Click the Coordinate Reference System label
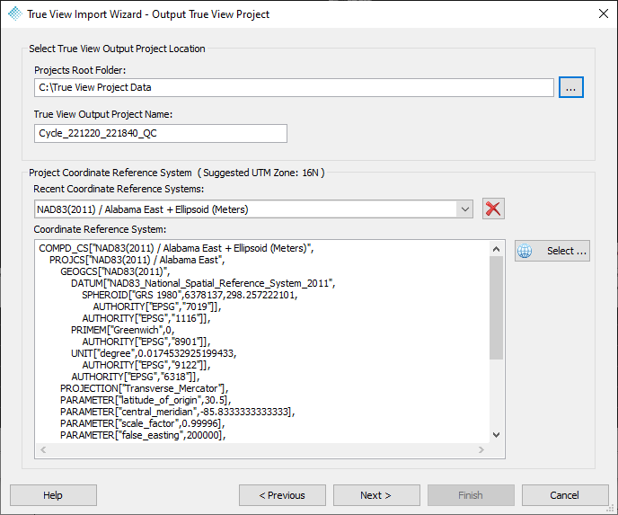Screen dimensions: 618x515 (x=100, y=229)
